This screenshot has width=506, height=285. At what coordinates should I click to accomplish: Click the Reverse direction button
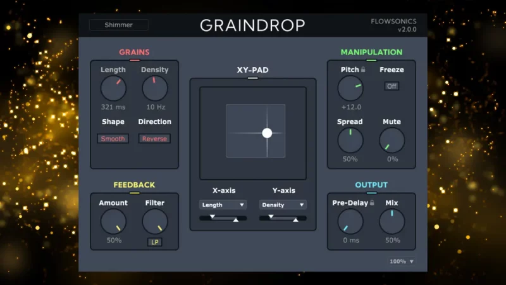[x=154, y=139]
